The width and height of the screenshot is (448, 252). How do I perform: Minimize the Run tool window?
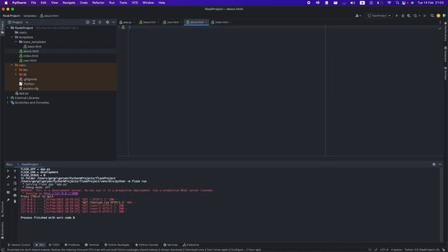pos(440,164)
